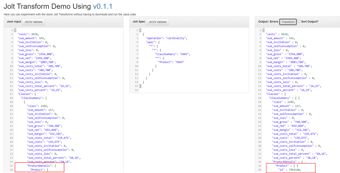Click "sum_gross": "740,500" in Json Input

(x=44, y=126)
